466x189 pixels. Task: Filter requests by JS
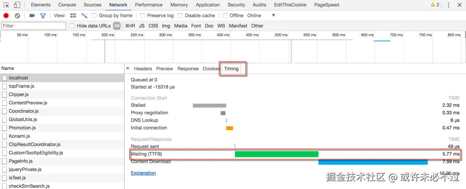pos(142,26)
